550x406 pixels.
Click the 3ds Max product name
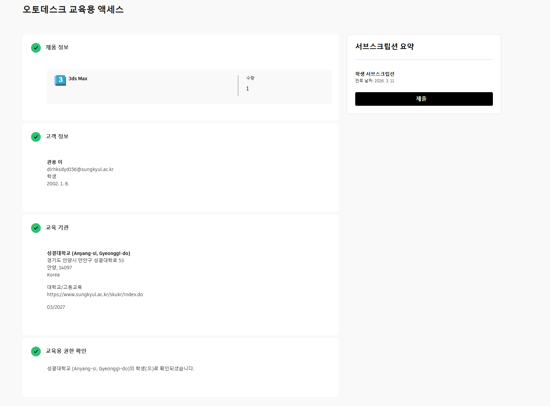coord(78,79)
